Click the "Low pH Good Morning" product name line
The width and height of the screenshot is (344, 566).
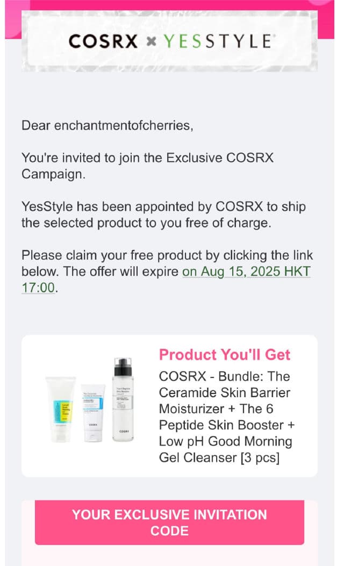point(226,442)
